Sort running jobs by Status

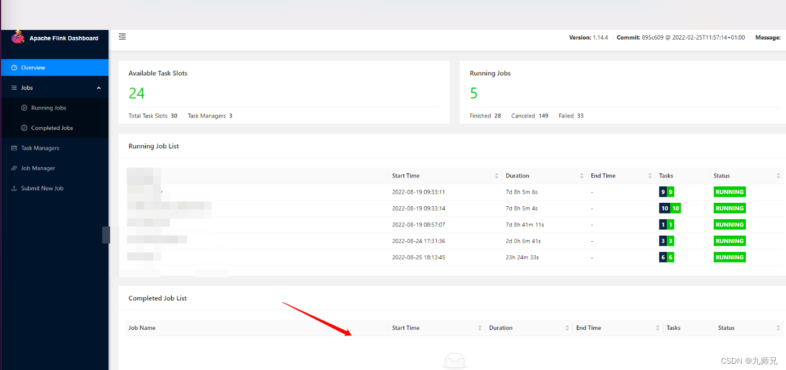[778, 176]
